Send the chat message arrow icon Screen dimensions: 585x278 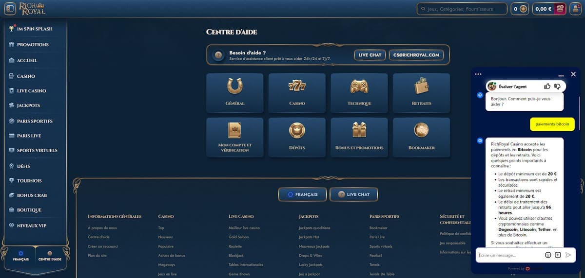568,255
